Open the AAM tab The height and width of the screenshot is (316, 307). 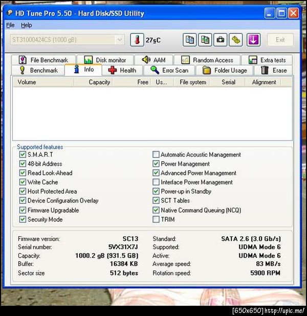pos(153,60)
